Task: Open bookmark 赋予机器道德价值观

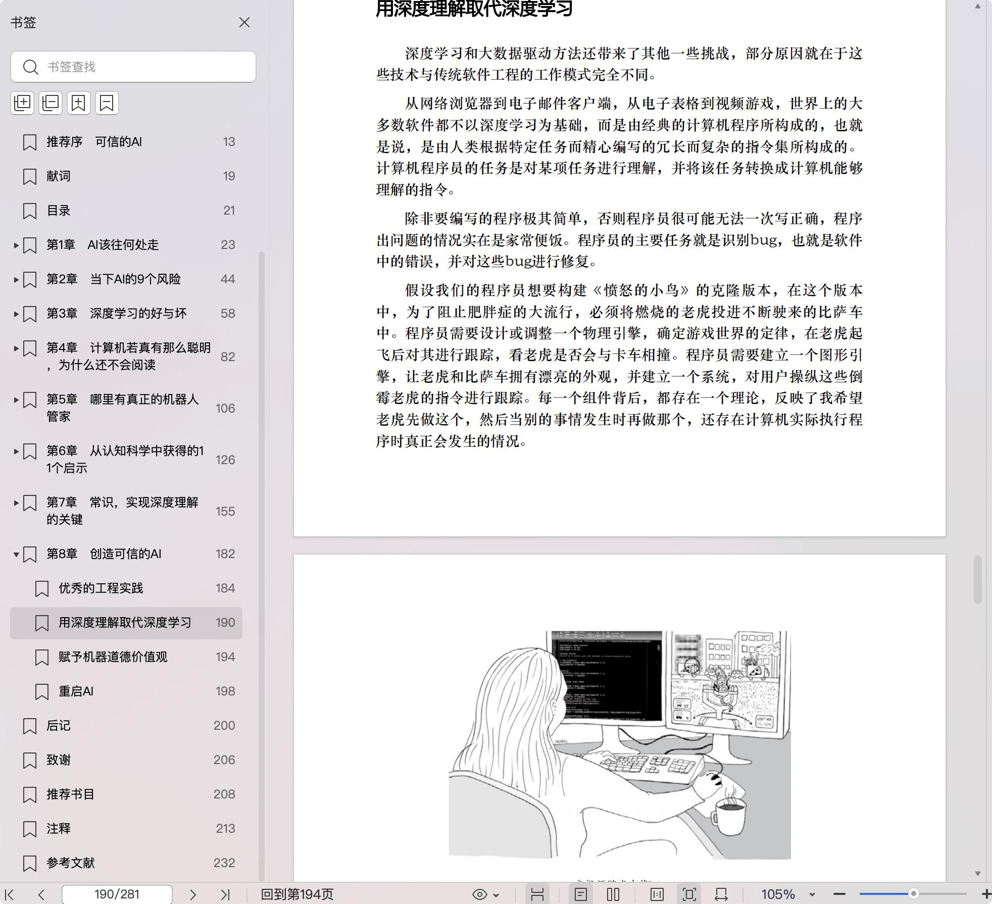Action: click(126, 657)
